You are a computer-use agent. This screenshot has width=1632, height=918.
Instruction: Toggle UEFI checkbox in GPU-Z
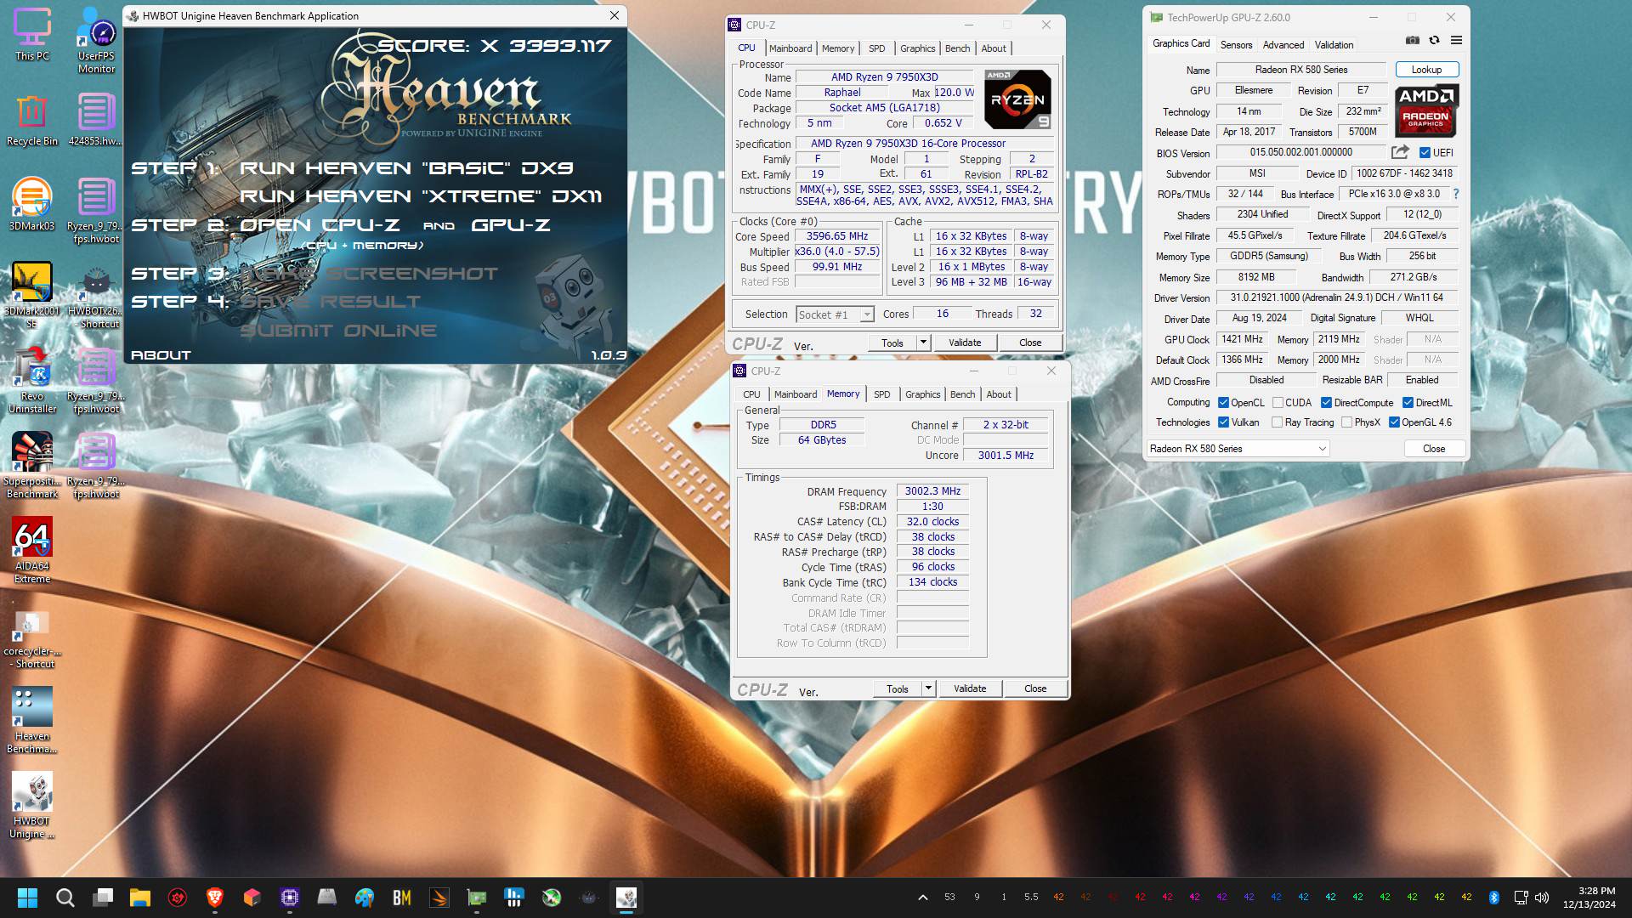[1425, 153]
